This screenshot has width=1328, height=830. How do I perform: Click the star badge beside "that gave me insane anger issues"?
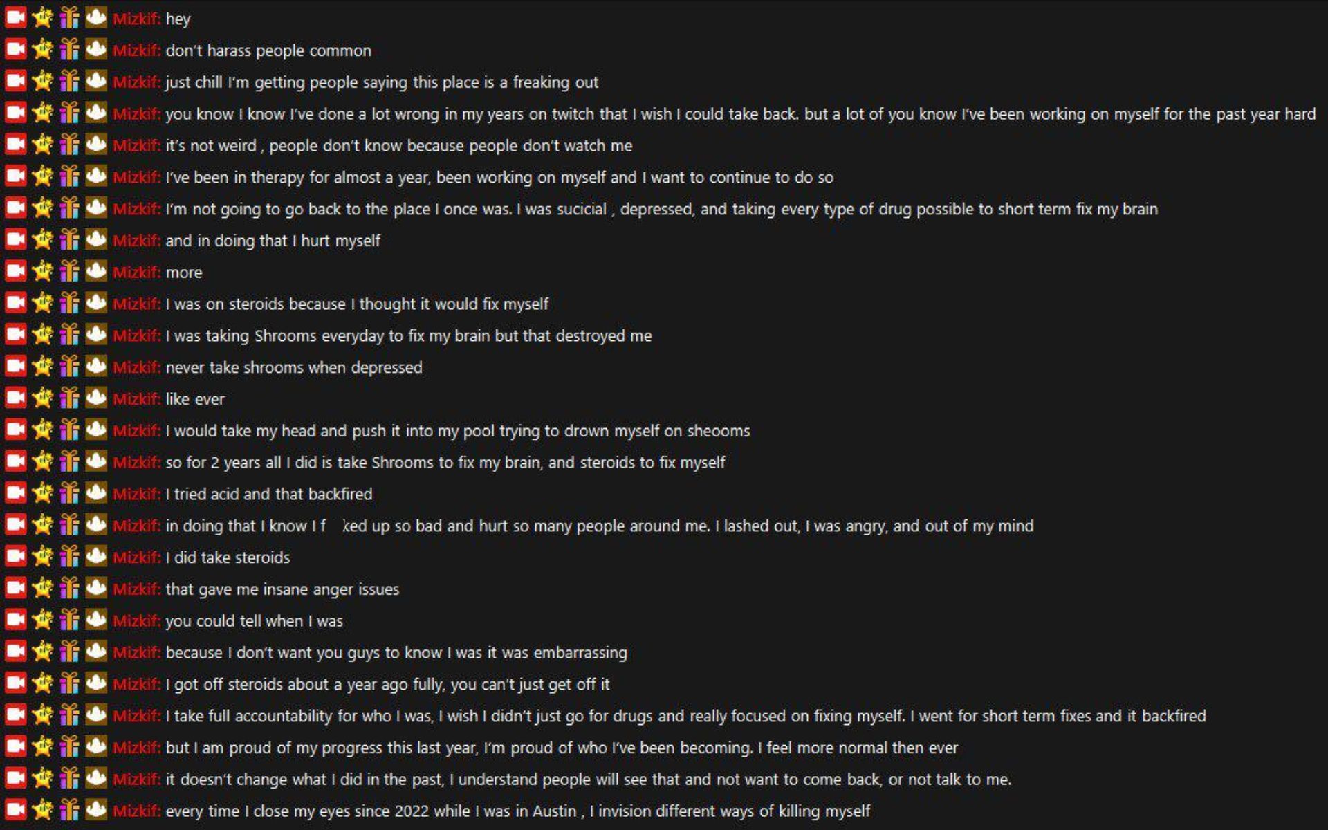pos(43,589)
